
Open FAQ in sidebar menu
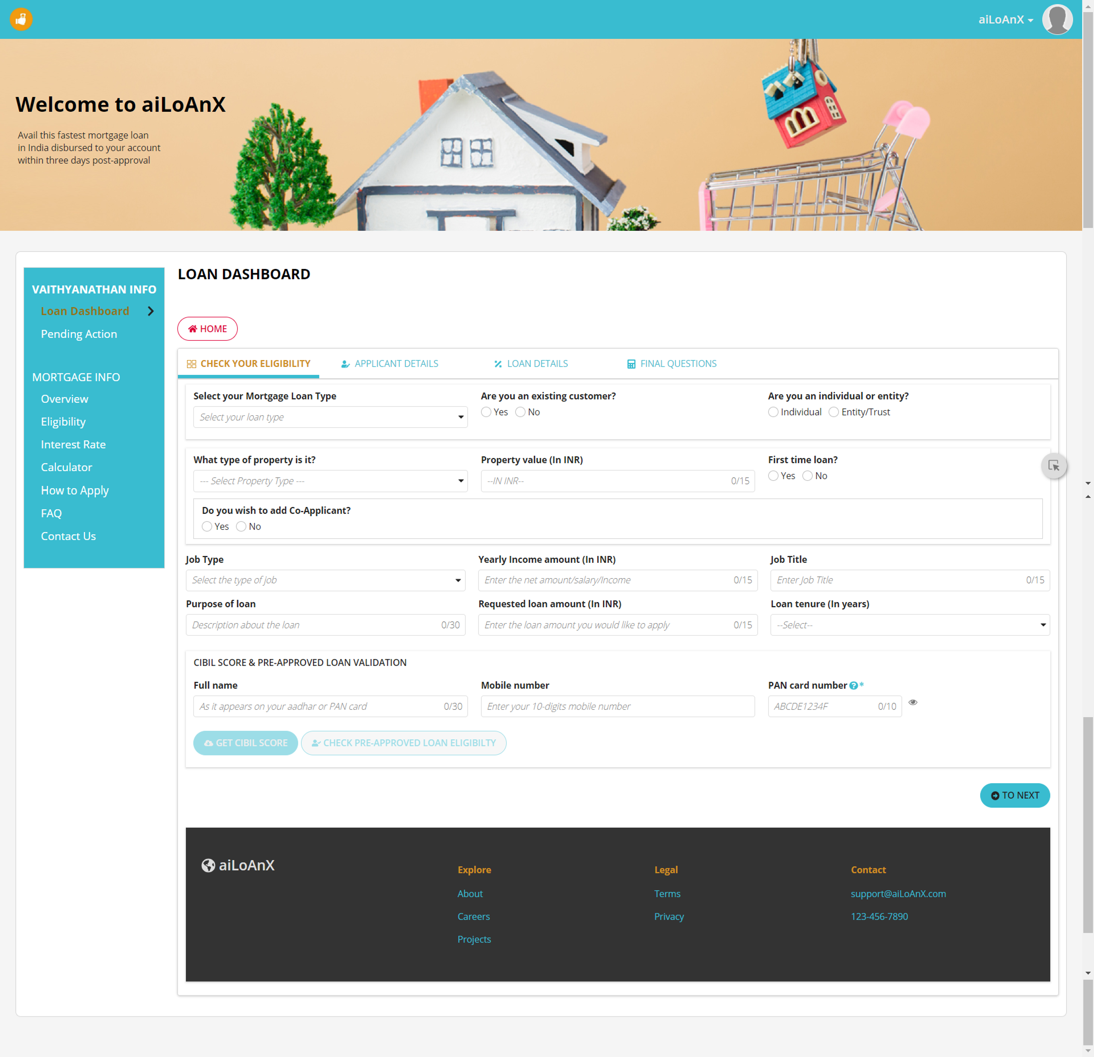coord(51,514)
